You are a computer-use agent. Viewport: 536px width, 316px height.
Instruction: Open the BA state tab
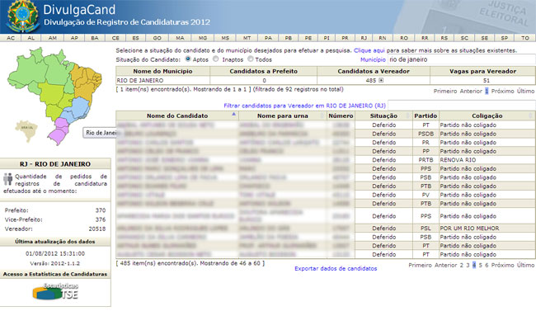95,38
